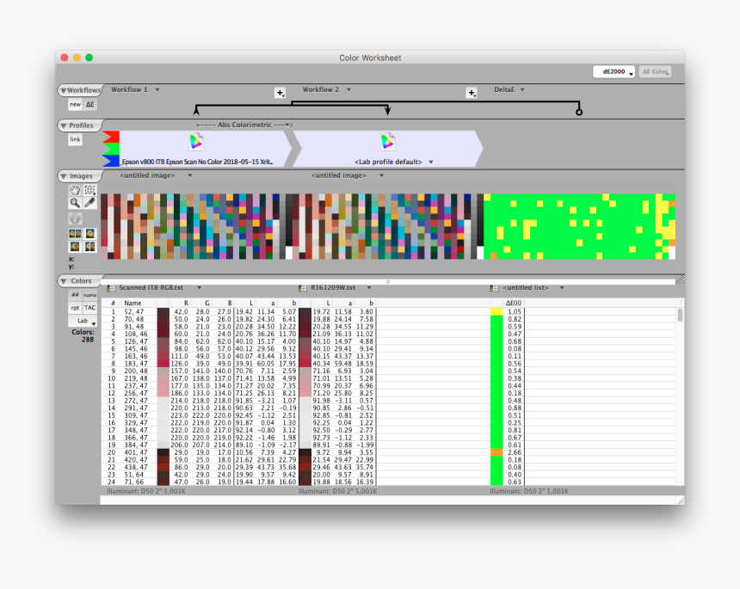740x589 pixels.
Task: Open first untitled image dropdown
Action: coord(189,175)
